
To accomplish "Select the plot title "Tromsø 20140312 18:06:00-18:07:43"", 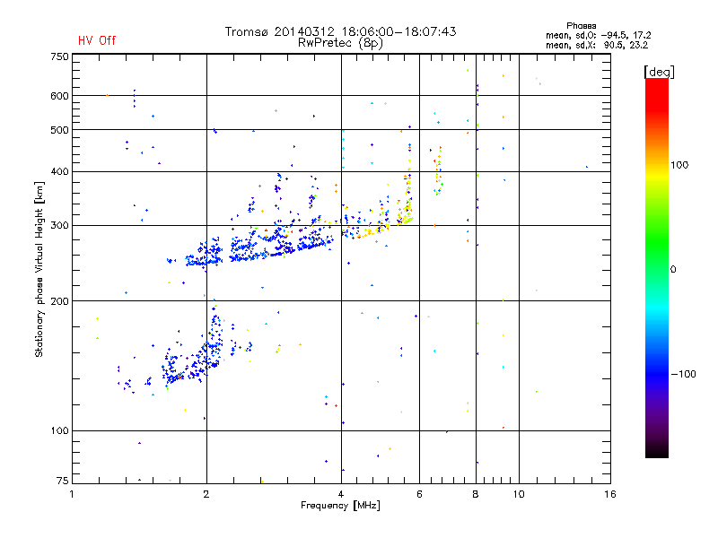I will click(x=340, y=31).
